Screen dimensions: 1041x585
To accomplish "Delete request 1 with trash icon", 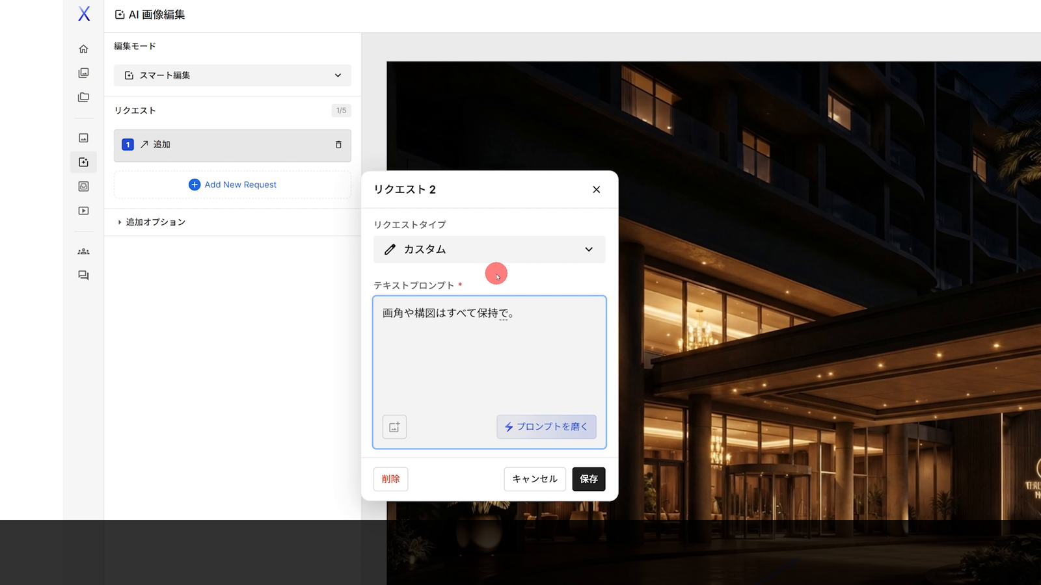I will [x=338, y=144].
